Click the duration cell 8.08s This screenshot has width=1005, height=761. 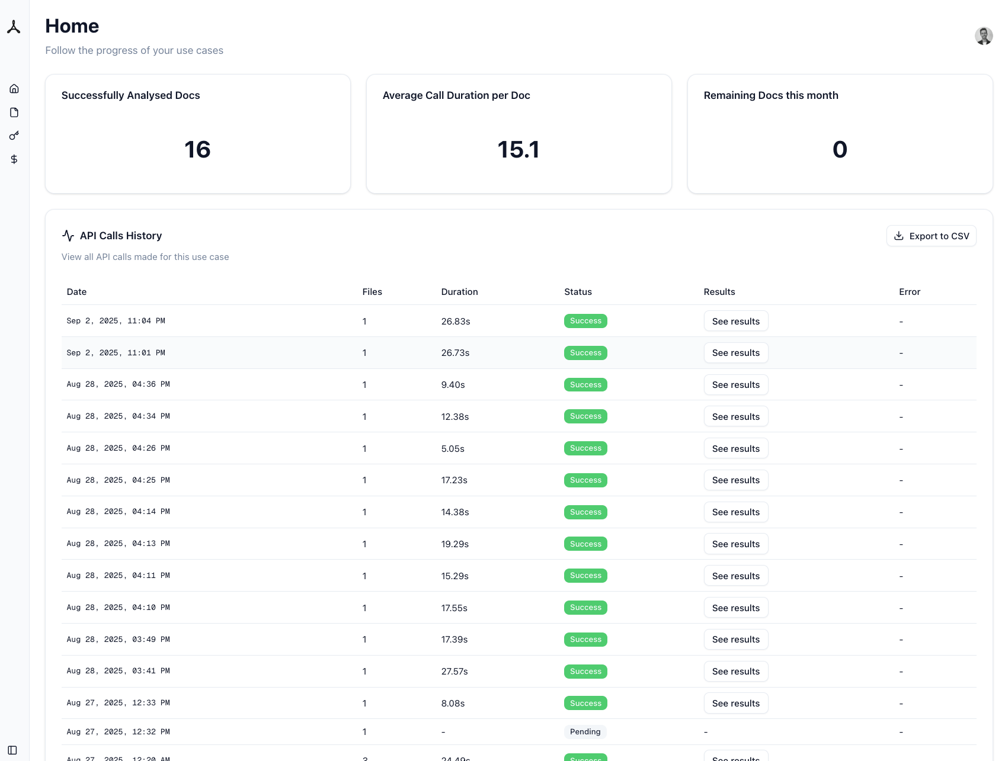453,704
